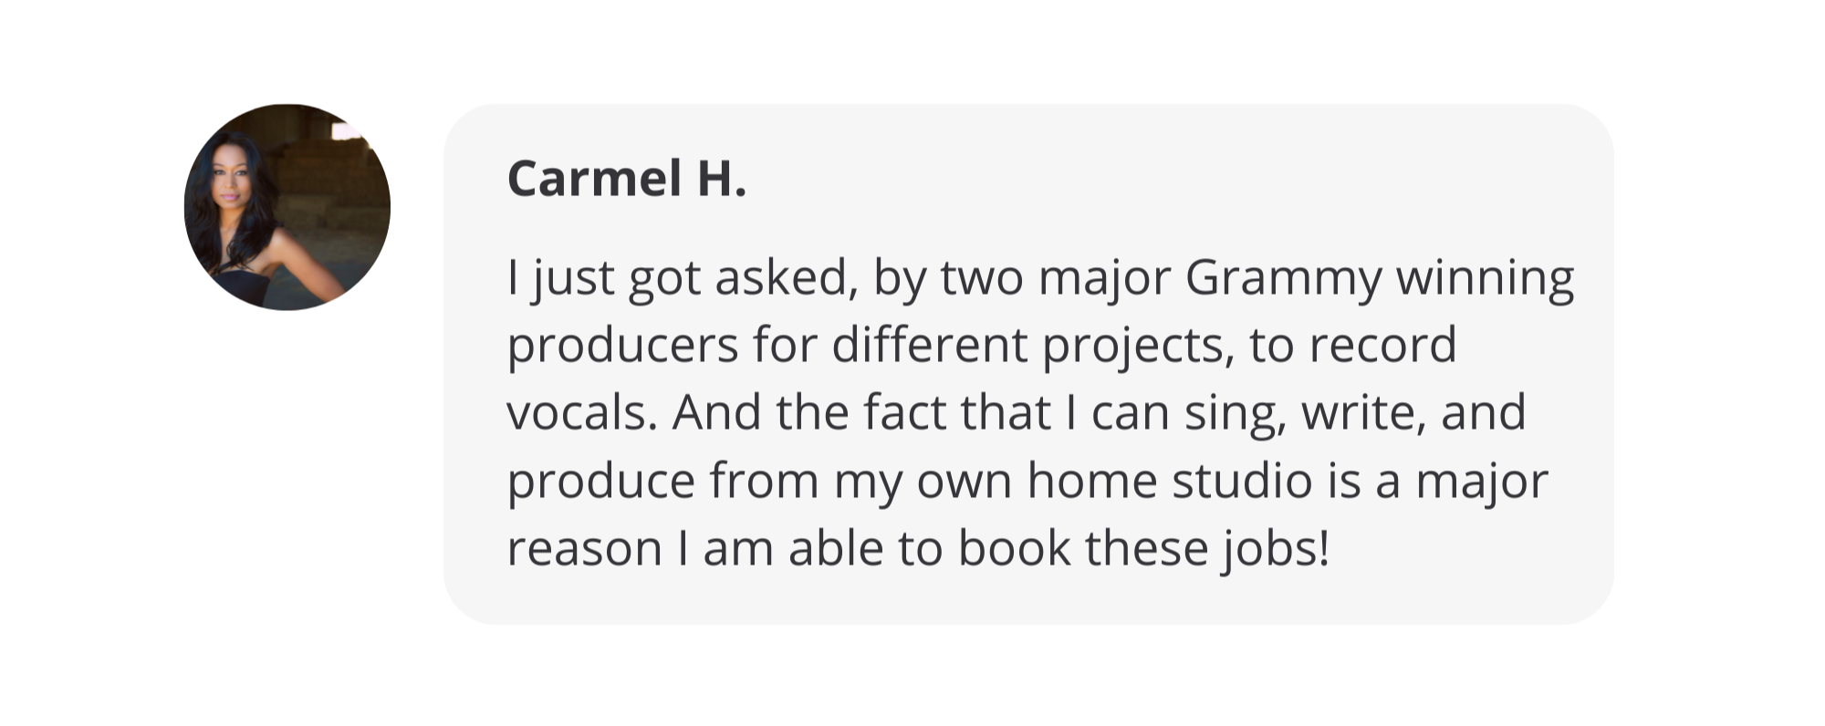Click the word 'reason' on the last line

click(584, 549)
